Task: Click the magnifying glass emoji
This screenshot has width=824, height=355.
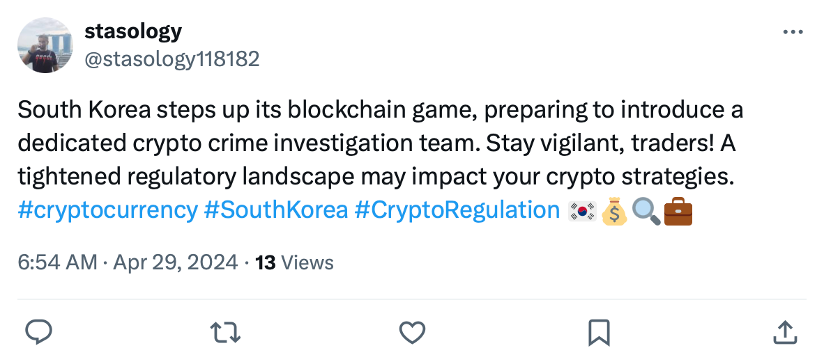Action: click(646, 212)
